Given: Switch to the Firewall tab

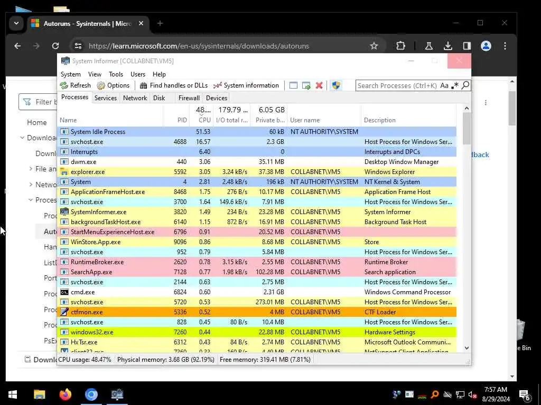Looking at the screenshot, I should [x=189, y=98].
